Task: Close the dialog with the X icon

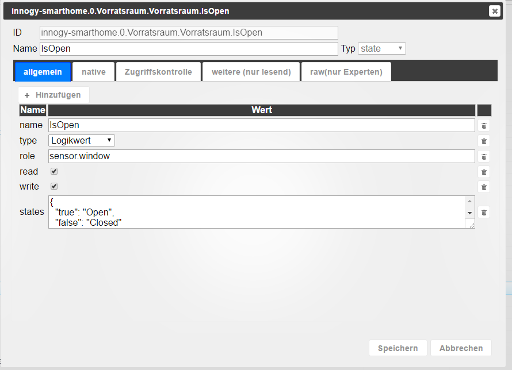Action: pyautogui.click(x=494, y=11)
